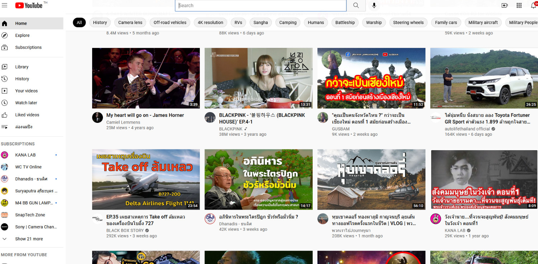Click the Camiel Lemmens channel avatar
Image resolution: width=538 pixels, height=264 pixels.
98,117
